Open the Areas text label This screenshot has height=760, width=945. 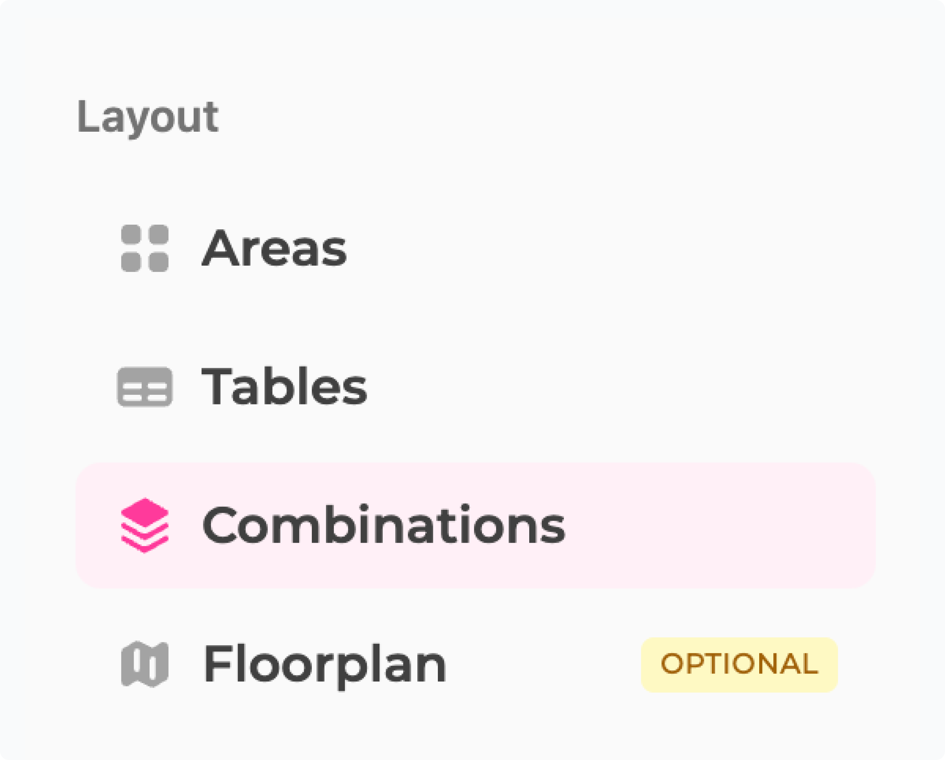coord(274,249)
